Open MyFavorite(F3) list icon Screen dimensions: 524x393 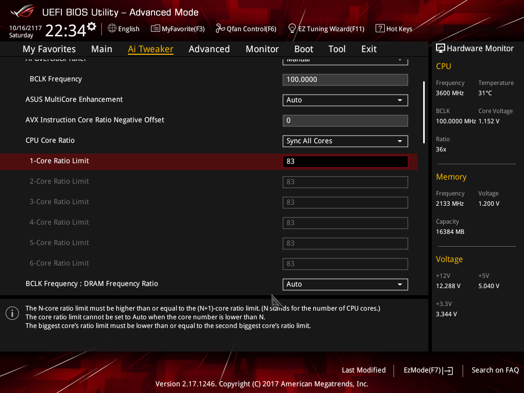point(156,29)
